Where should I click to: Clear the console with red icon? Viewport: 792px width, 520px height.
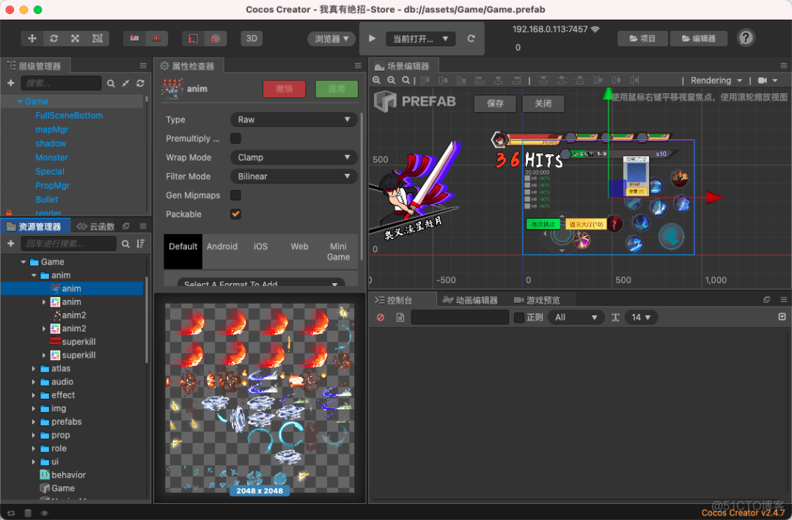point(381,318)
